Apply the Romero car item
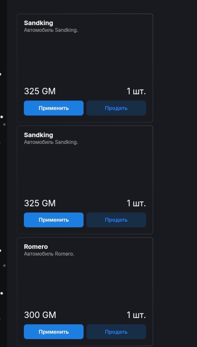 tap(53, 332)
